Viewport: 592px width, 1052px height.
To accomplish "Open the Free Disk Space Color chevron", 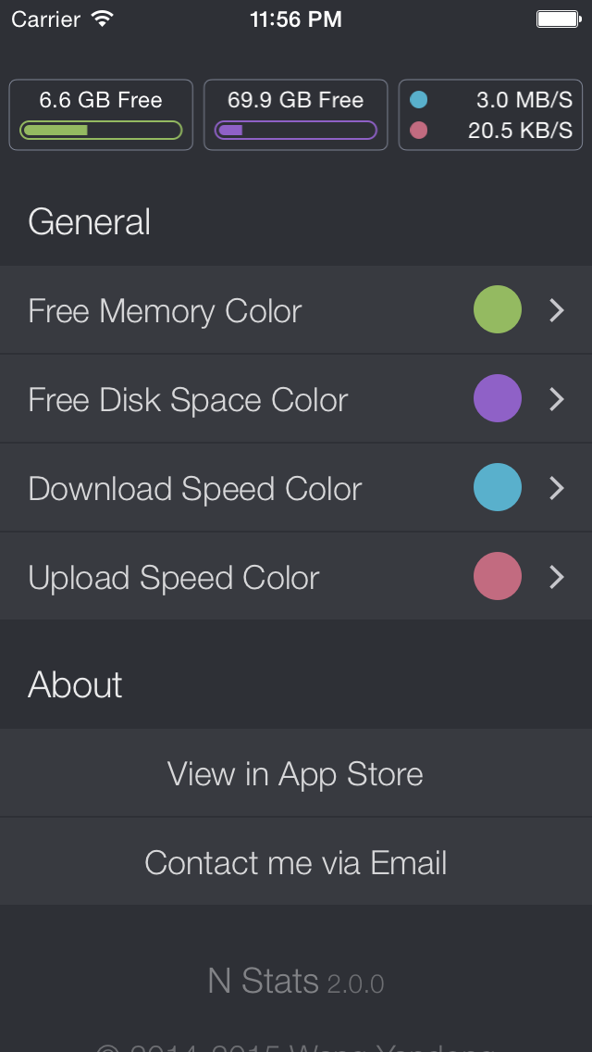I will [556, 399].
